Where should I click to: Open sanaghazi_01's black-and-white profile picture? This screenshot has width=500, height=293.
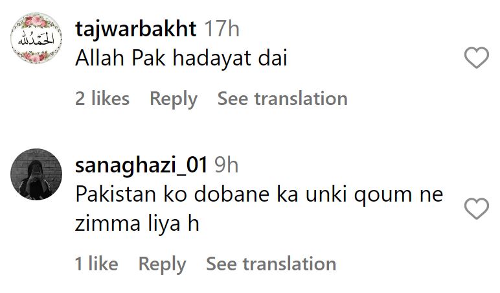coord(36,174)
